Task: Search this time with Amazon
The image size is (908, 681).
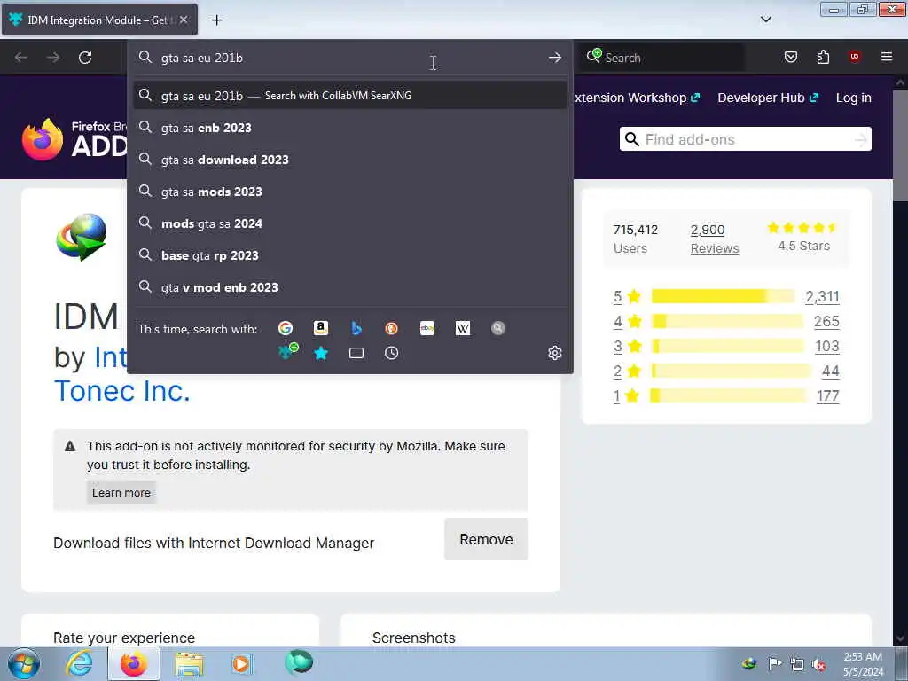Action: pos(321,328)
